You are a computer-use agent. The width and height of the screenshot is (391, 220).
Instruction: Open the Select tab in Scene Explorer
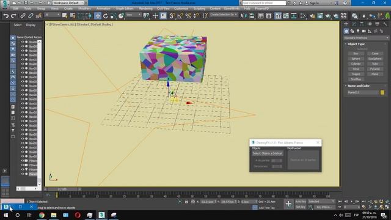pos(18,25)
